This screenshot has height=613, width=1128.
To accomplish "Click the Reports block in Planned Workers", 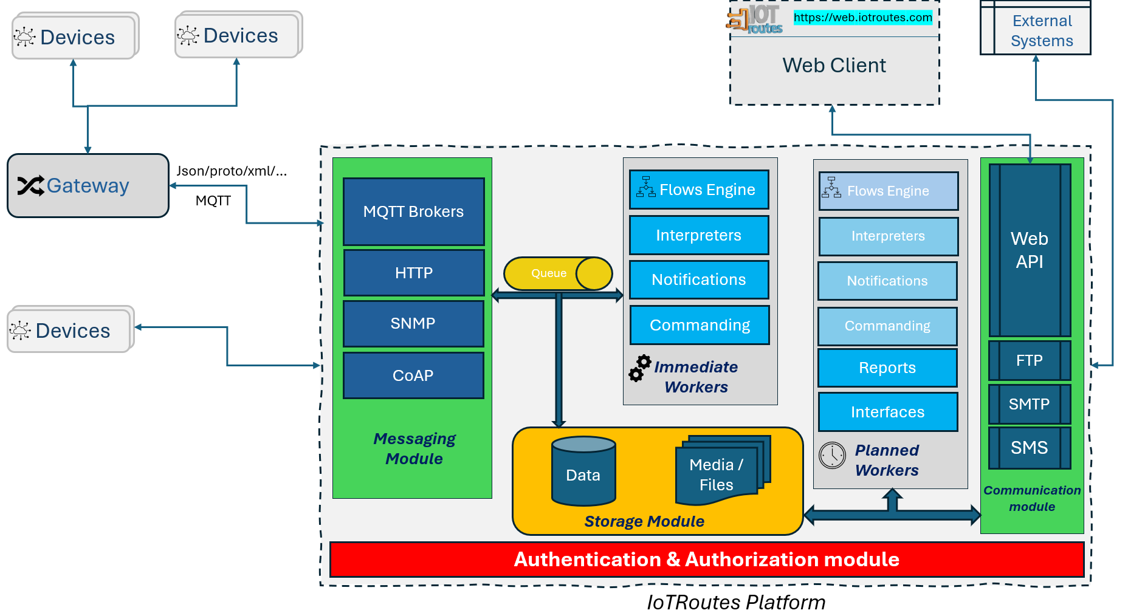I will tap(887, 368).
